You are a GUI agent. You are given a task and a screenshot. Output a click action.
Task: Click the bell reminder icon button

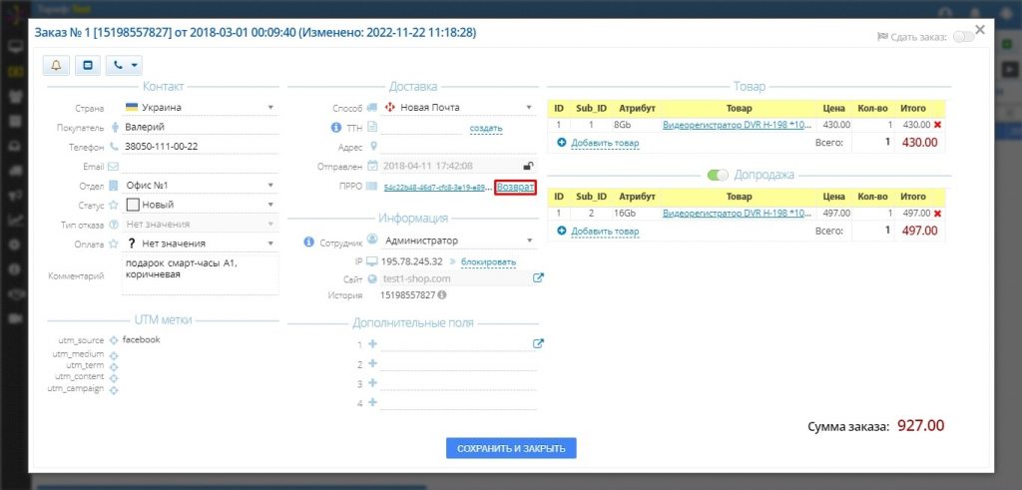(x=56, y=66)
